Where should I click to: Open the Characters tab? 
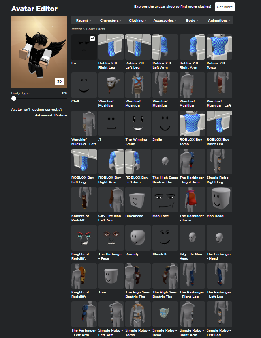(111, 20)
